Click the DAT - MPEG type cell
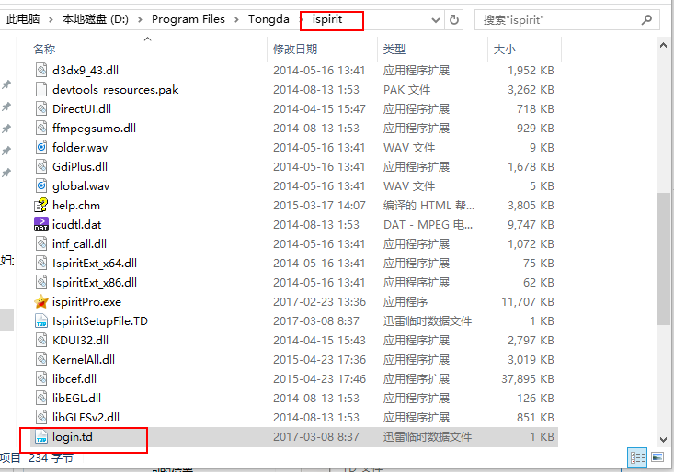The height and width of the screenshot is (472, 674). [x=428, y=224]
